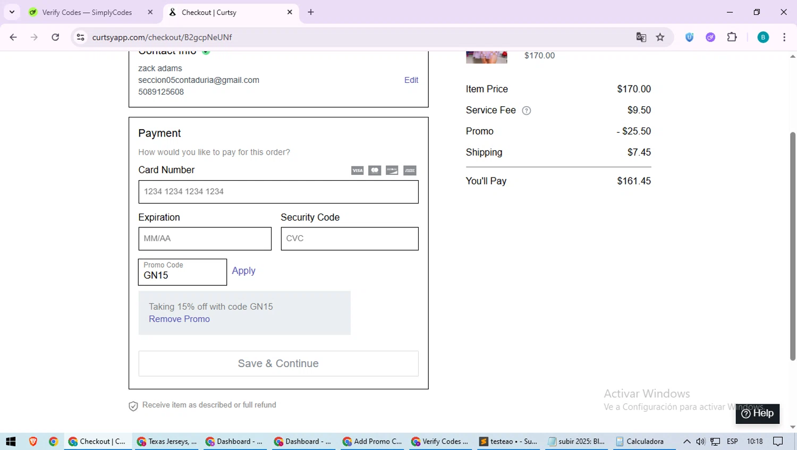Click Edit contact info link
The height and width of the screenshot is (450, 797).
tap(411, 80)
